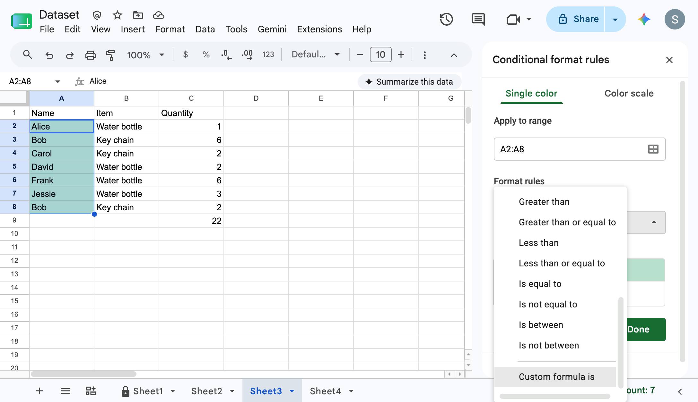Open more number formats 123
698x402 pixels.
click(268, 55)
